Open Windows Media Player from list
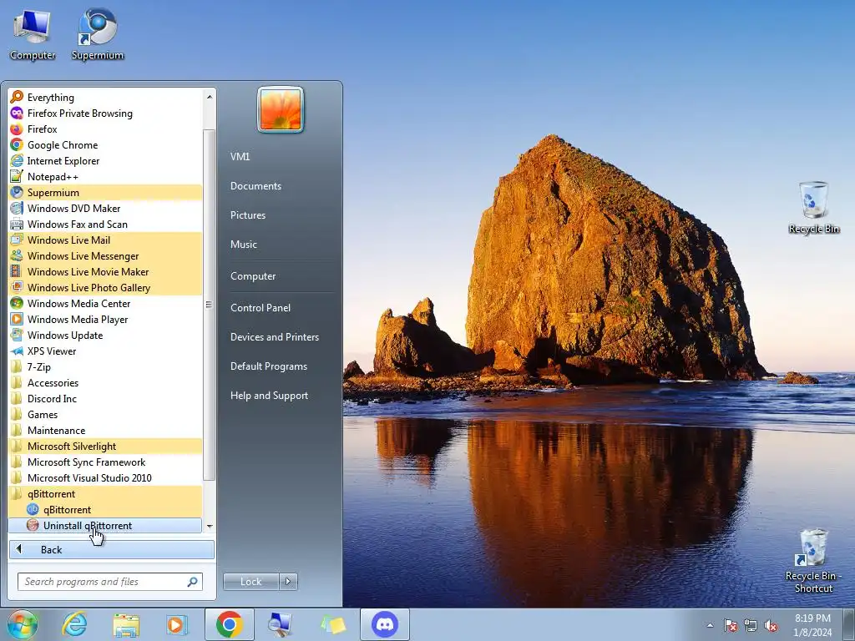The height and width of the screenshot is (641, 855). [105, 319]
